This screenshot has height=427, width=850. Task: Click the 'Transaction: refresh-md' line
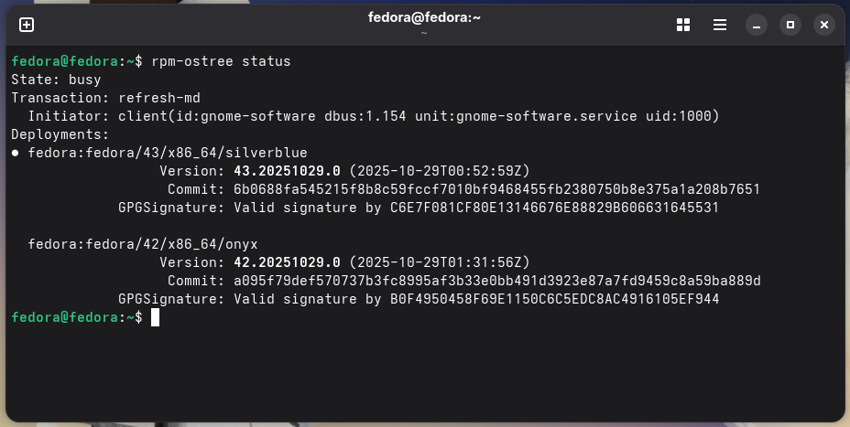click(105, 98)
